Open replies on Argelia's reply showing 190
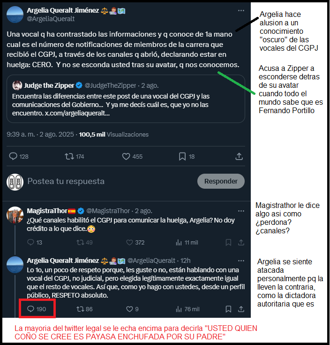This screenshot has width=330, height=345. point(37,309)
